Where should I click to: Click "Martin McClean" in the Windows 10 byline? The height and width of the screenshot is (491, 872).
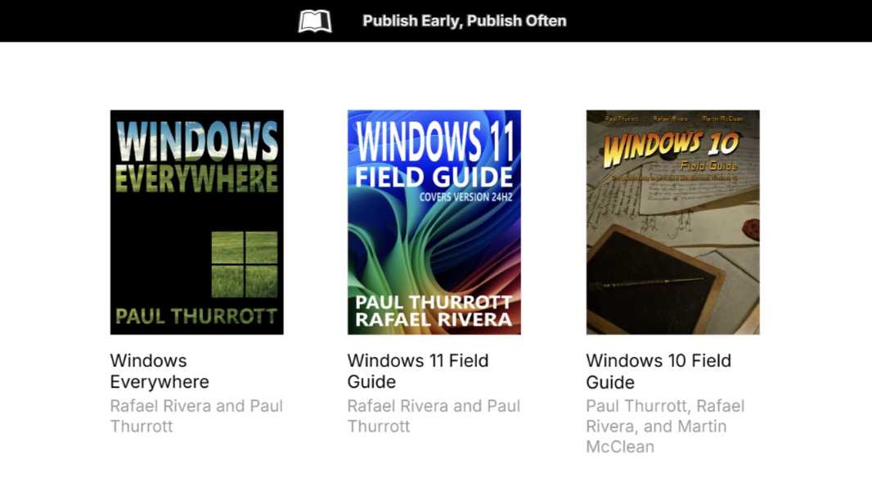(620, 446)
